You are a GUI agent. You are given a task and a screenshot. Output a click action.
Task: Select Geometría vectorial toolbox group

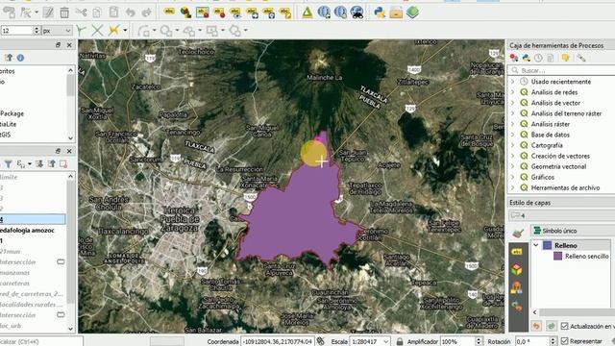(x=558, y=166)
